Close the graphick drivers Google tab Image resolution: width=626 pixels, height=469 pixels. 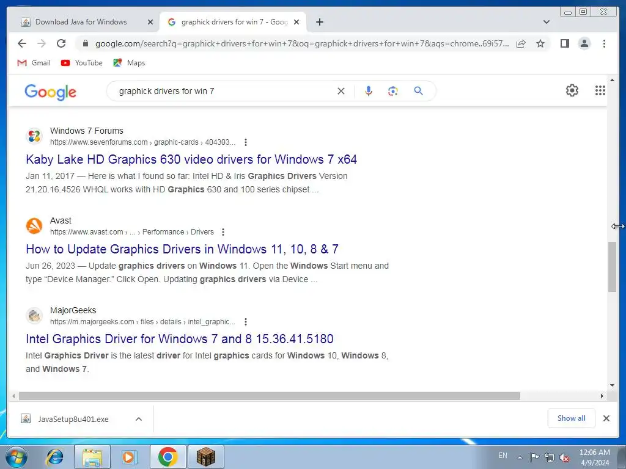click(296, 22)
